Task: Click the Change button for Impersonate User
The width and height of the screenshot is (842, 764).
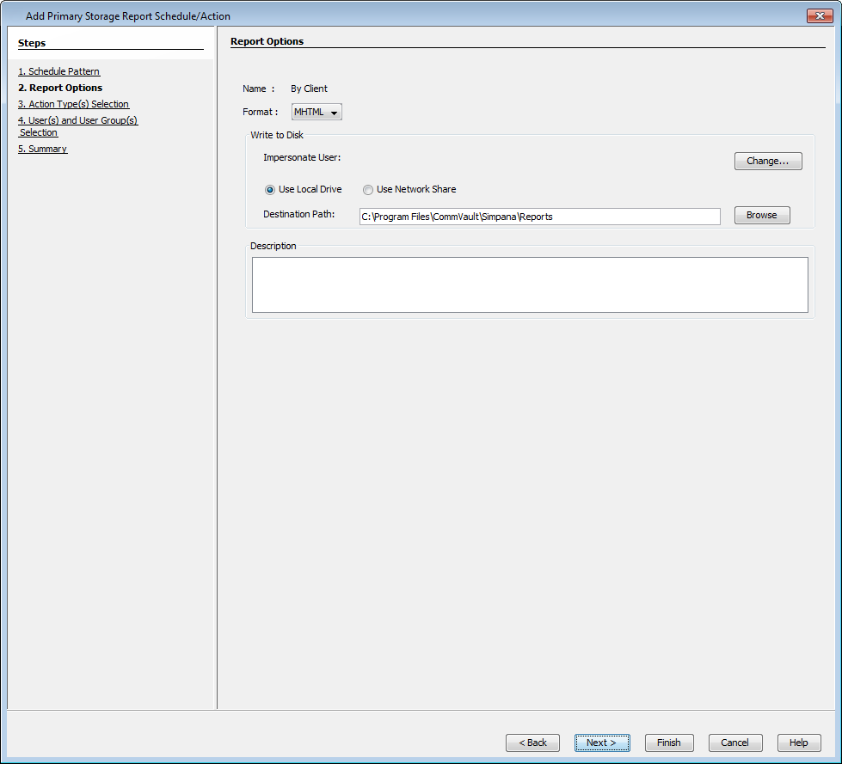Action: click(x=767, y=161)
